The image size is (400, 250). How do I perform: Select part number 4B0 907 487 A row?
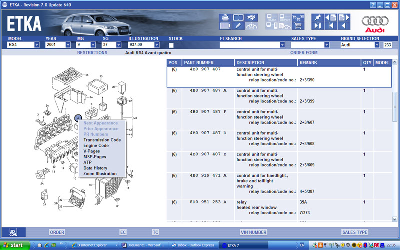click(279, 98)
